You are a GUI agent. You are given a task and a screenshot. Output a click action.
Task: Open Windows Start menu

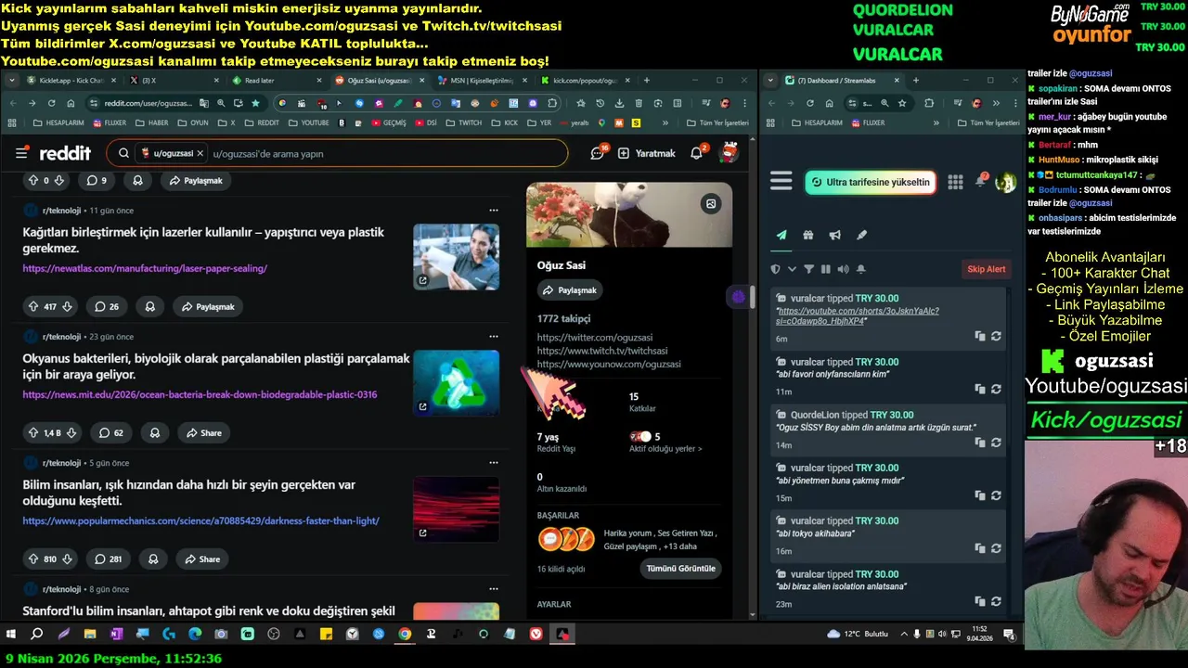(11, 635)
